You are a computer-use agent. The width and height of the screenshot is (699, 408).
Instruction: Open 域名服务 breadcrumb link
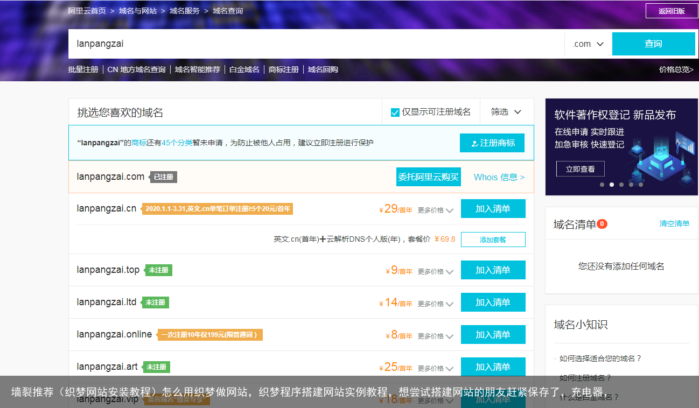coord(185,11)
